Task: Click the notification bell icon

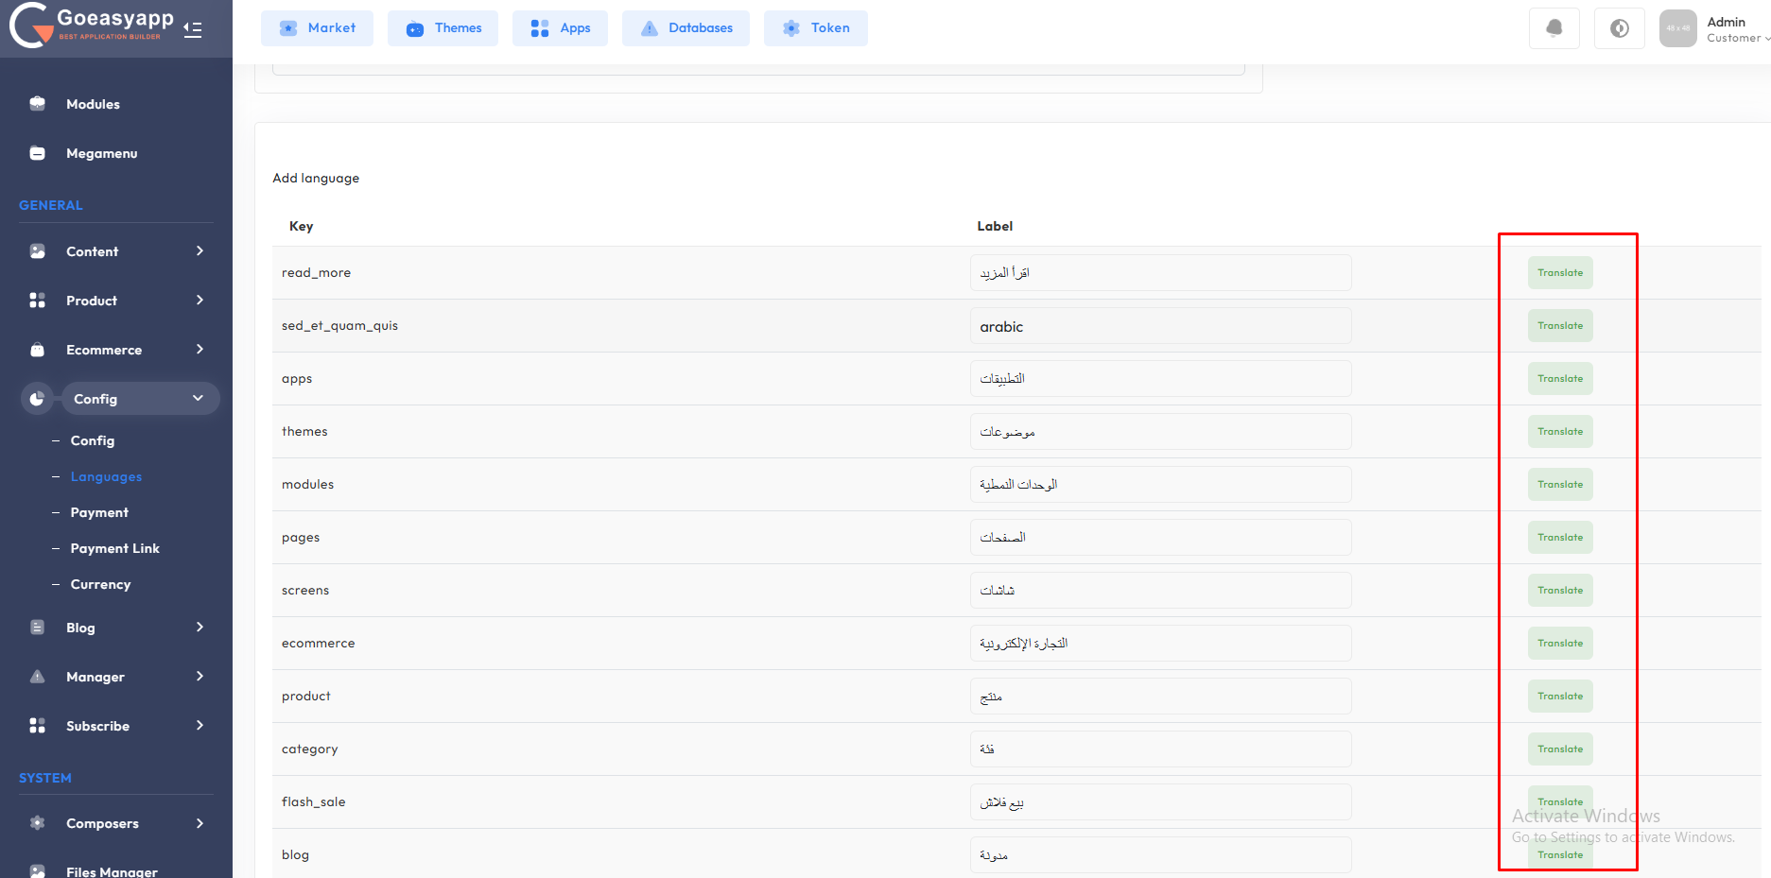Action: 1554,28
